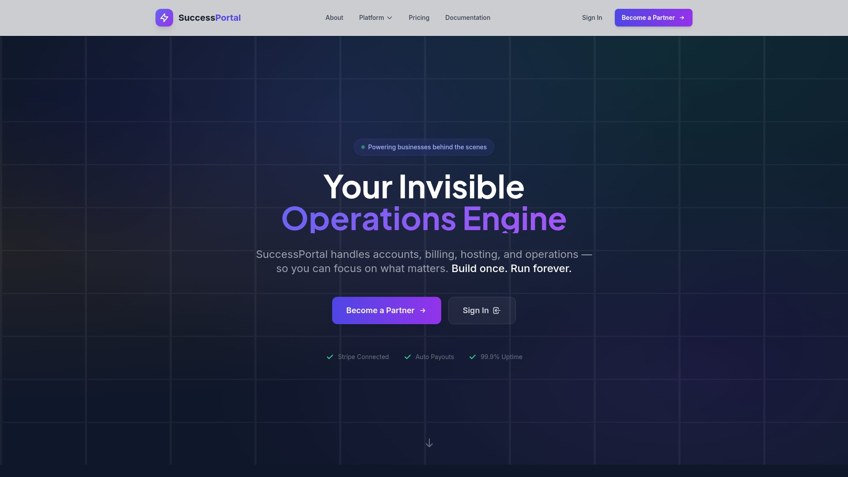Click the green status dot in the announcement badge

(362, 147)
